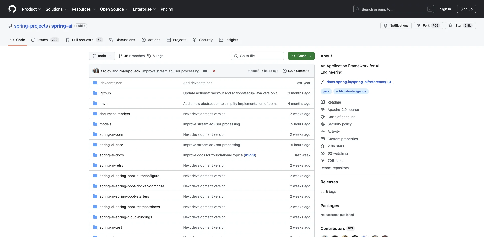Open the .mvn folder

click(103, 104)
